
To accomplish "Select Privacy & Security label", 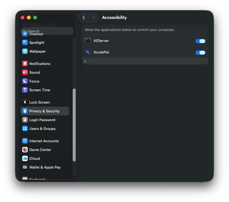I will coord(44,111).
